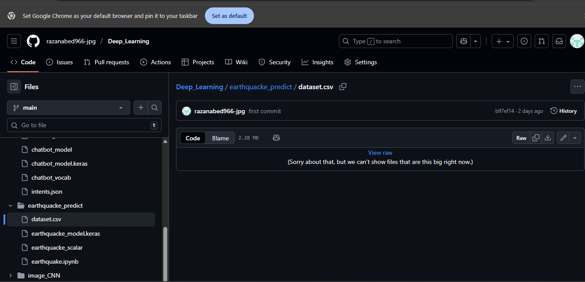This screenshot has height=282, width=585.
Task: Open the create new plus menu
Action: pos(502,41)
